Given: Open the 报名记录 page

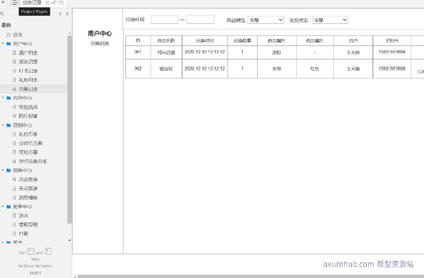Looking at the screenshot, I should coord(28,62).
